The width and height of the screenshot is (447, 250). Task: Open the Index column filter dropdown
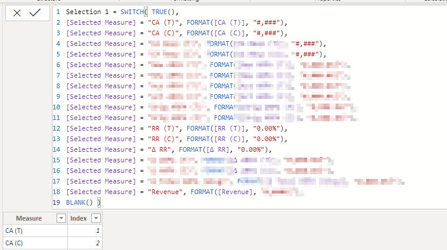tap(96, 218)
